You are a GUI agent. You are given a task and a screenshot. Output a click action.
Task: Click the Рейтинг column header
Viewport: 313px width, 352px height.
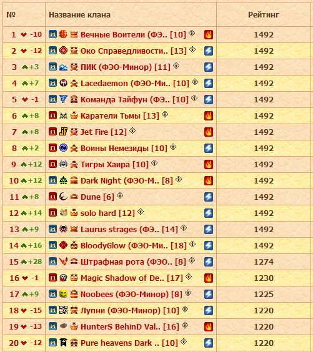264,15
